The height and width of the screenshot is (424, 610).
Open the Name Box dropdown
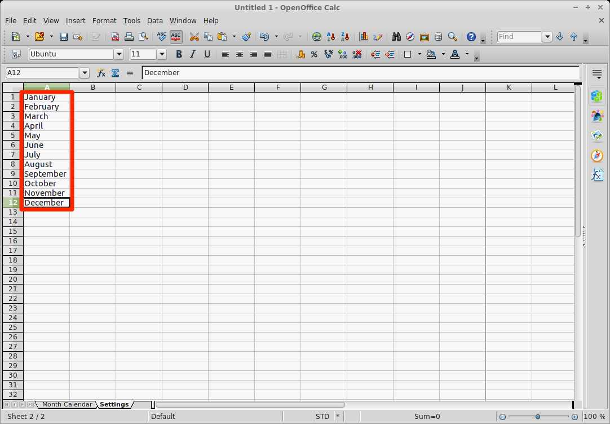point(85,73)
